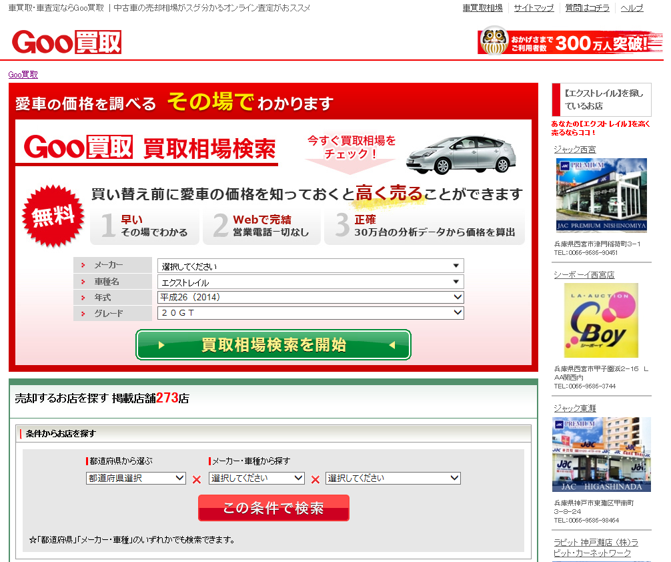Open the ラビット神戸灘店 shop link

click(x=596, y=548)
